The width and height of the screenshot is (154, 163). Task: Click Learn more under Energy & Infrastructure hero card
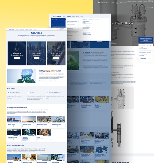17,58
